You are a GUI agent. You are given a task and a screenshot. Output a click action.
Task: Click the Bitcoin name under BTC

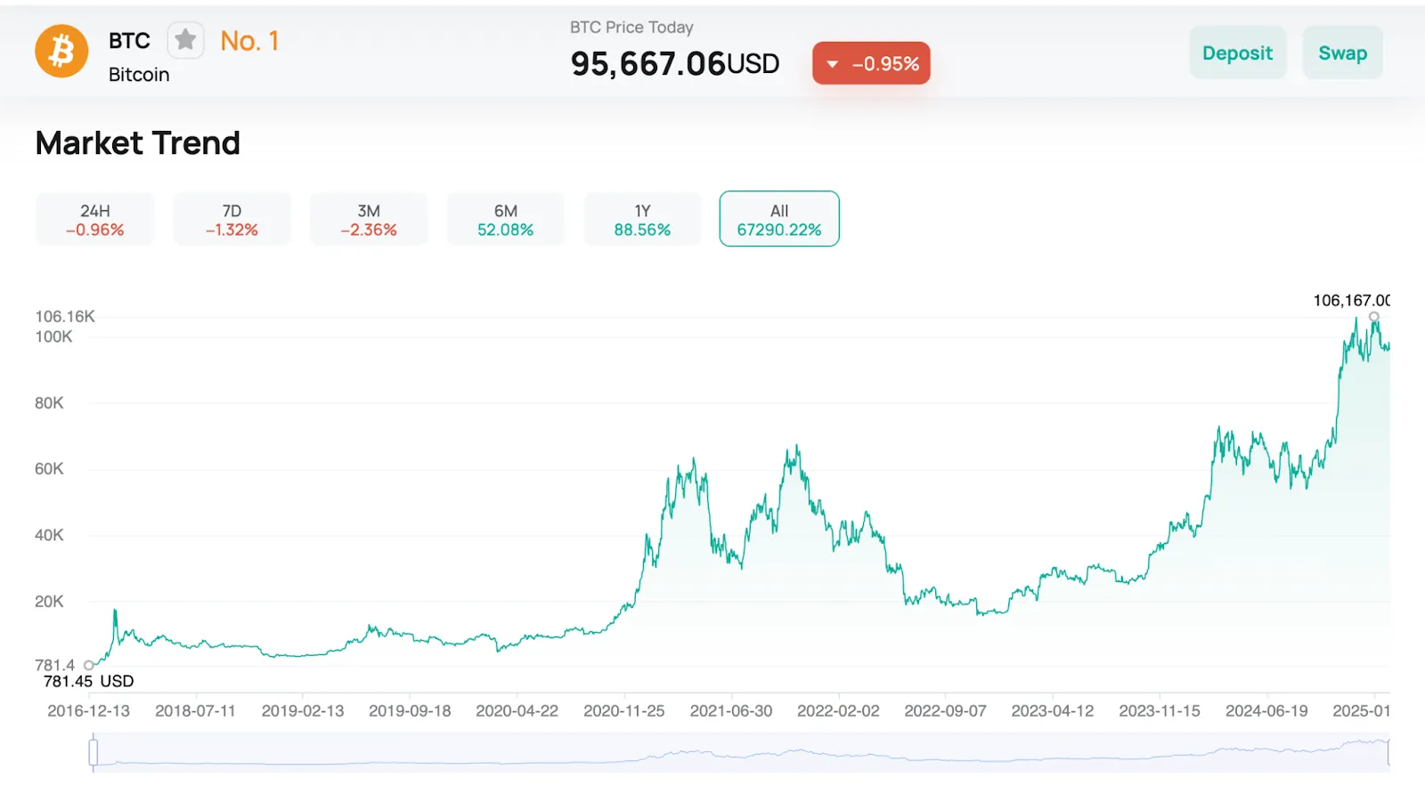click(x=139, y=75)
